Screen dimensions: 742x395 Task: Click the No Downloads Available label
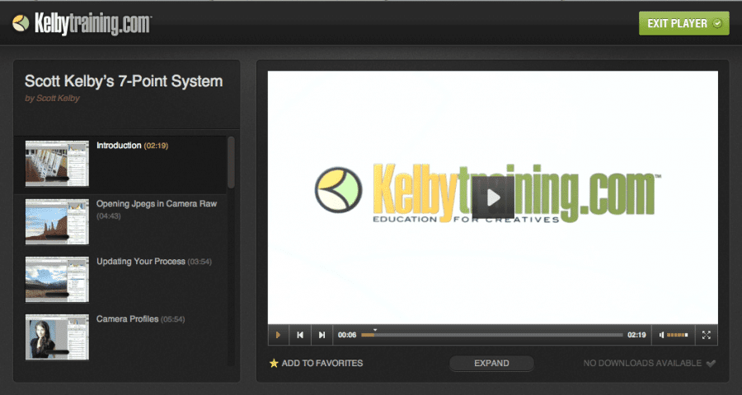(642, 364)
